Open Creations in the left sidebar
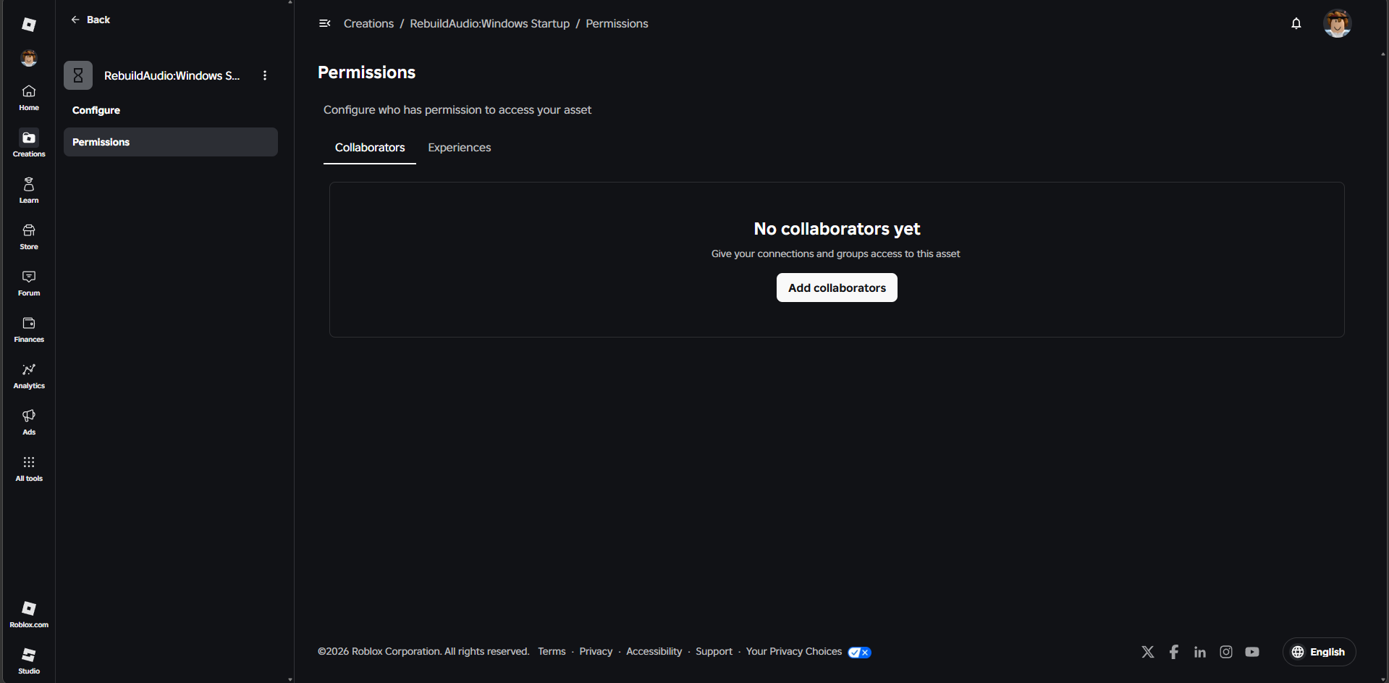The image size is (1389, 683). (29, 143)
